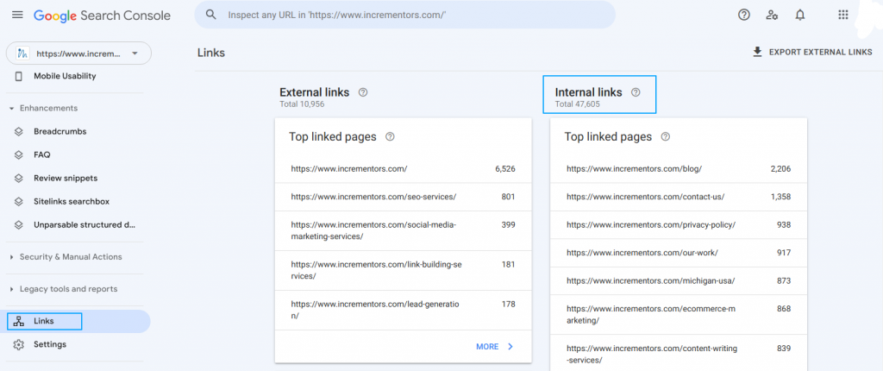This screenshot has height=371, width=883.
Task: Click the Review snippets layers icon
Action: click(x=19, y=179)
